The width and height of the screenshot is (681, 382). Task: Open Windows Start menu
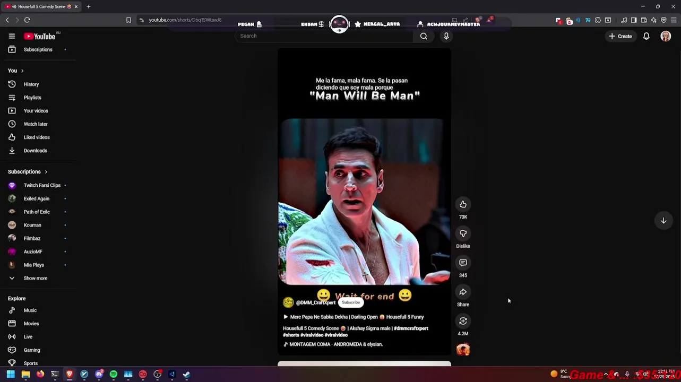click(x=11, y=375)
